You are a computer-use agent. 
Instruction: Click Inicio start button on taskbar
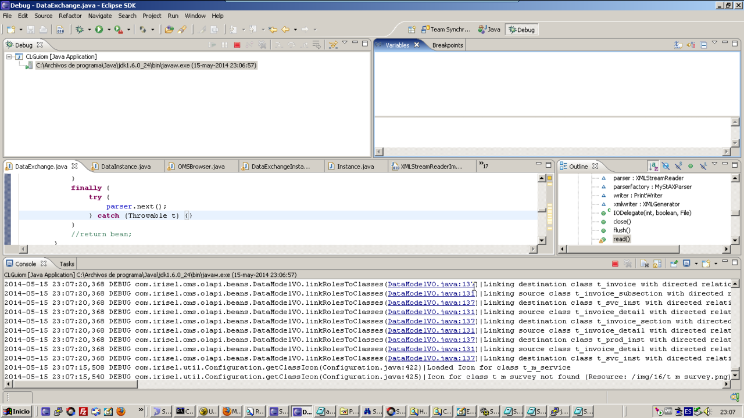16,411
